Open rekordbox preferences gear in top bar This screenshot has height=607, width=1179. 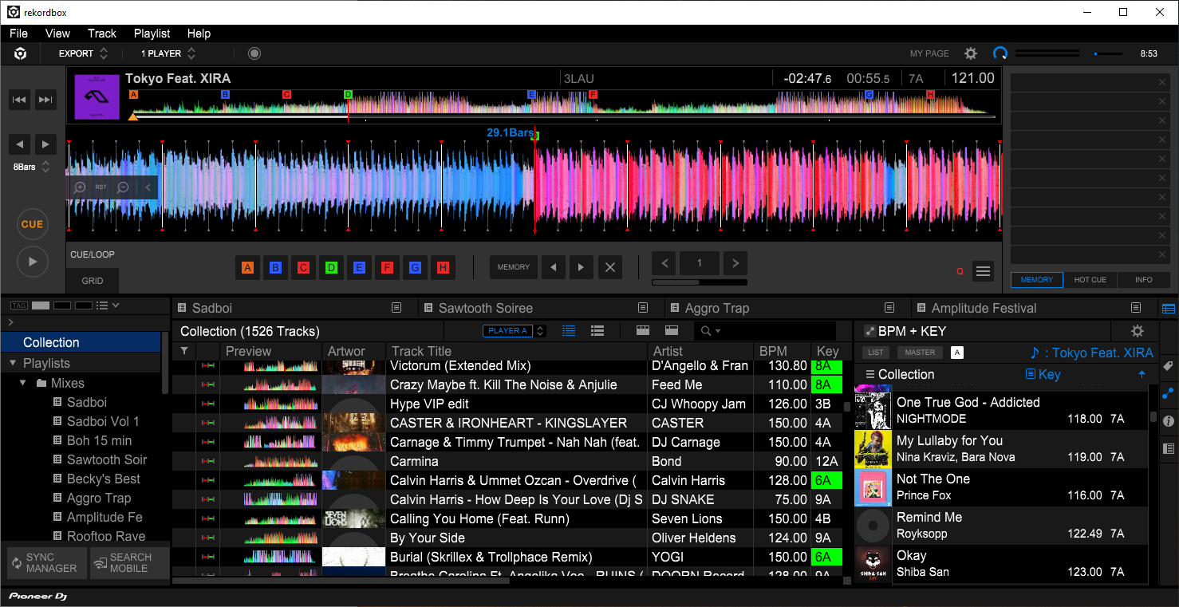[x=971, y=53]
